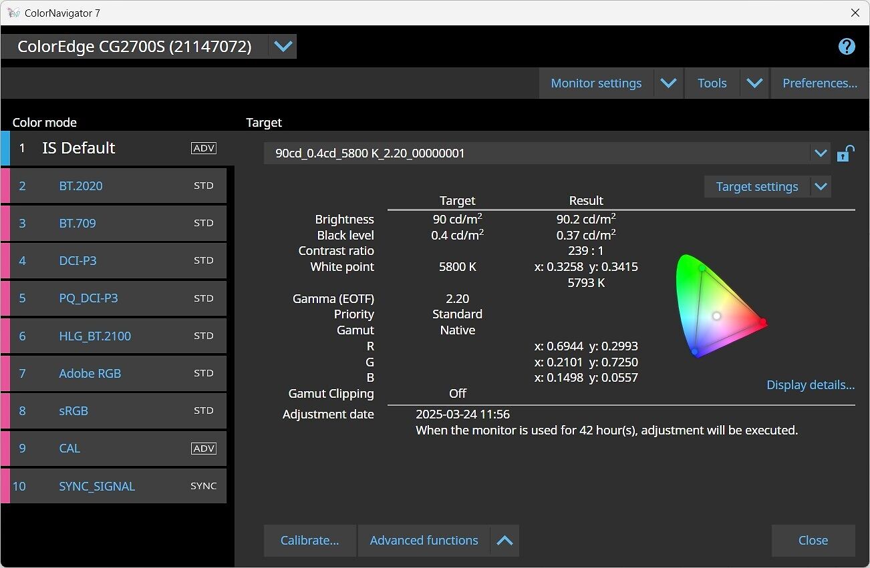Click the 5793 K white point result
The width and height of the screenshot is (870, 568).
(x=586, y=283)
